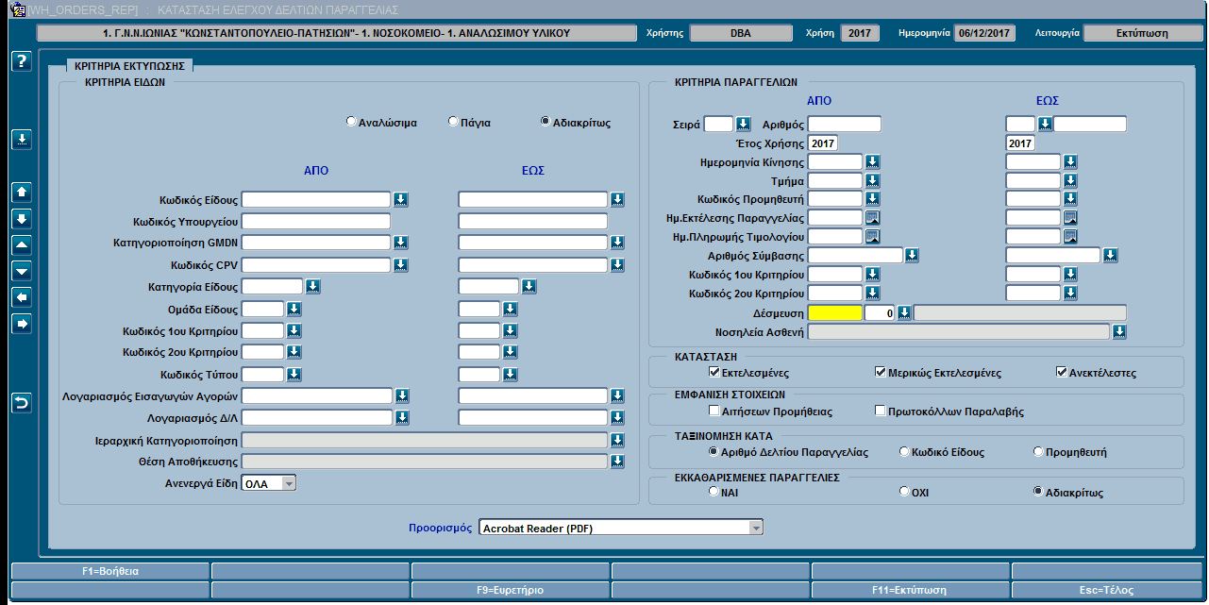The width and height of the screenshot is (1209, 605).
Task: Open lookup for Κατηγοριοποίηση GMDN ΑΠΟ field
Action: (401, 243)
